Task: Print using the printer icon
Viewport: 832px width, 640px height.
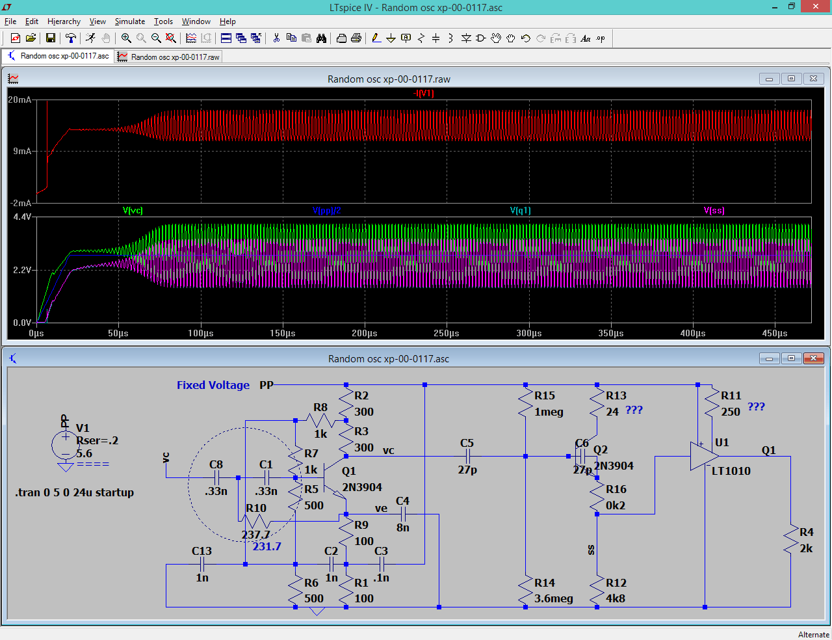Action: tap(356, 38)
